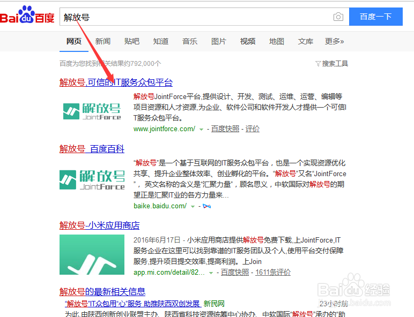Click the 百度一下 search button
This screenshot has height=317, width=414.
click(376, 17)
